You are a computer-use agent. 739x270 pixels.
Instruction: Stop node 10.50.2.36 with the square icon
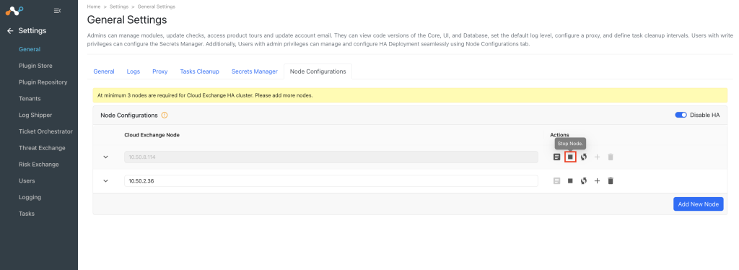tap(570, 180)
